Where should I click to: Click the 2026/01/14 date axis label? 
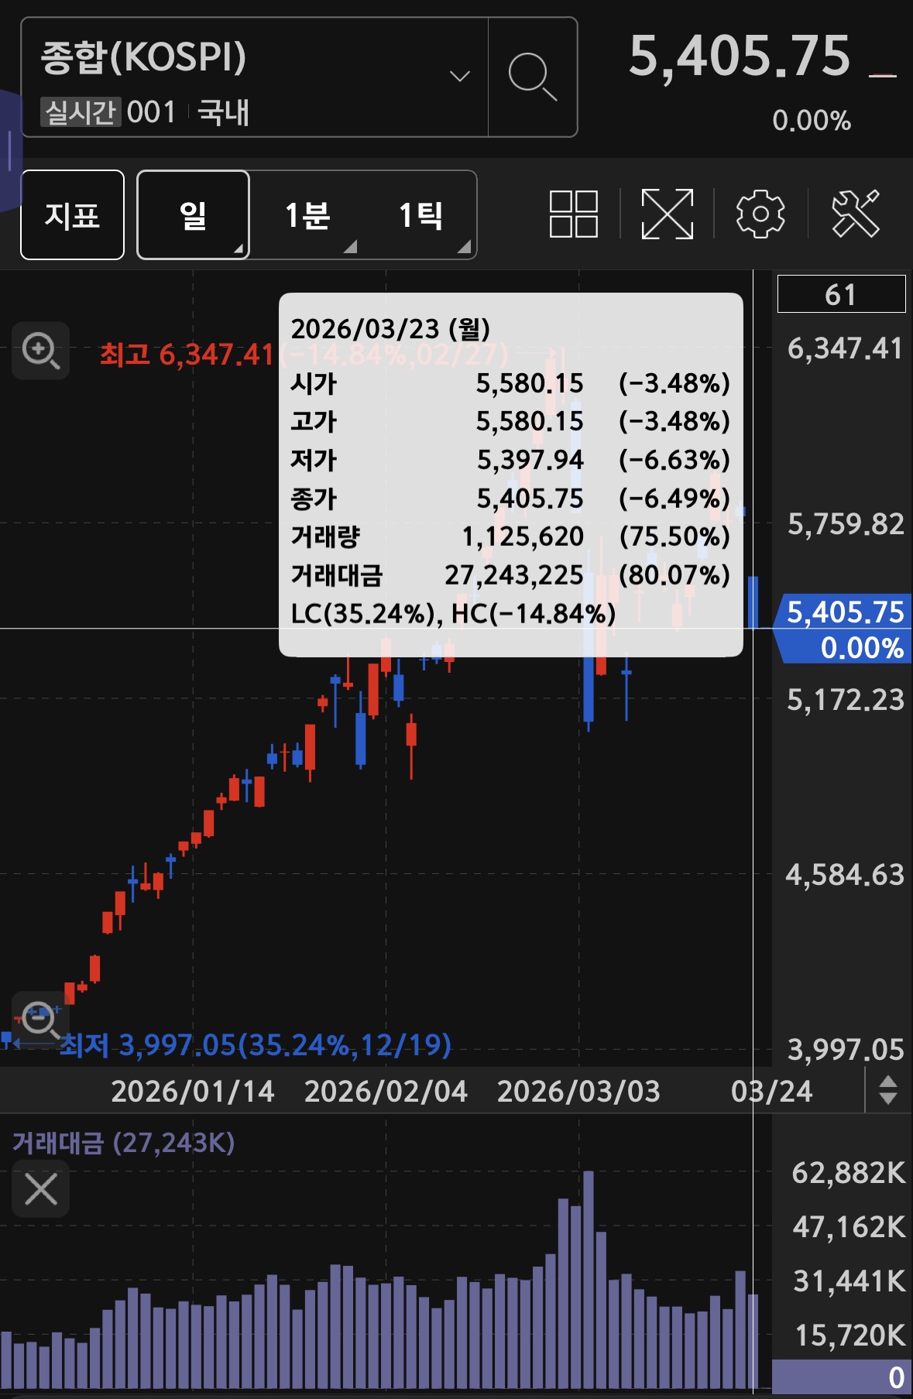coord(192,1091)
